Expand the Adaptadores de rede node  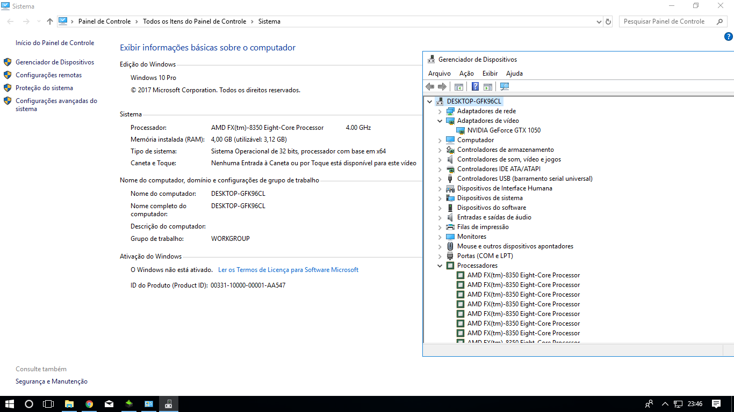click(x=440, y=111)
